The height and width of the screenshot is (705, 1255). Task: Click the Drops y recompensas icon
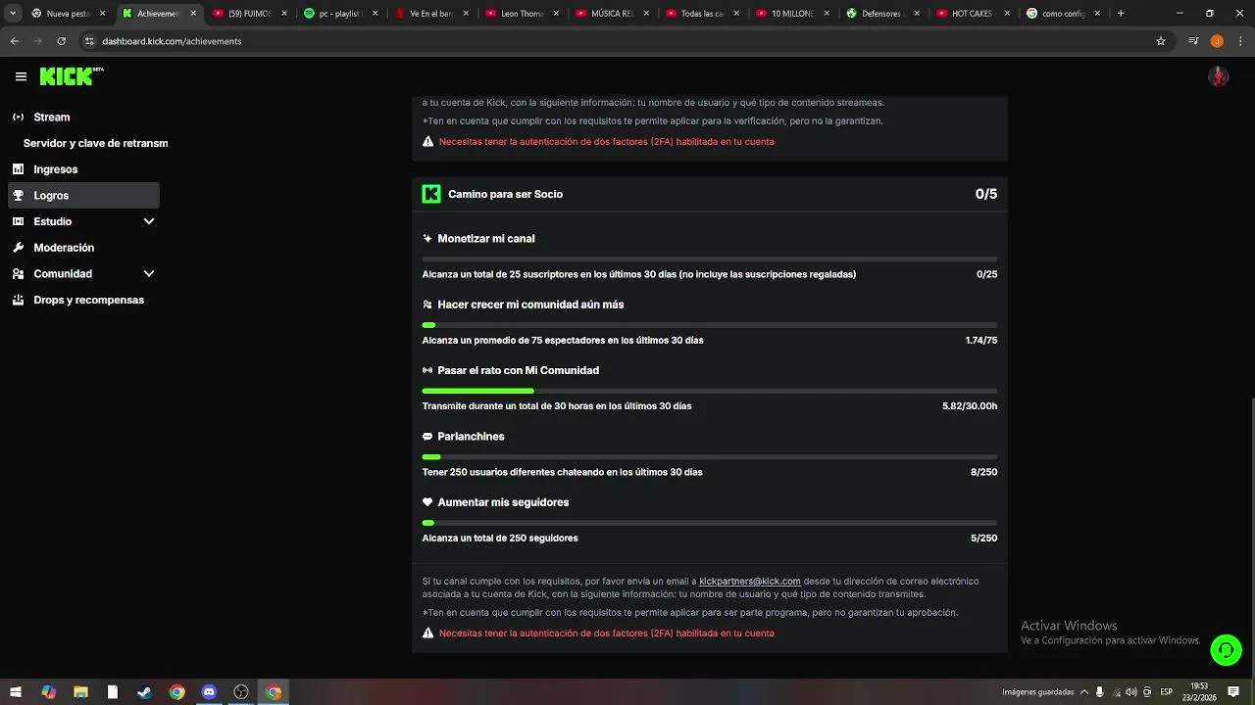tap(18, 300)
